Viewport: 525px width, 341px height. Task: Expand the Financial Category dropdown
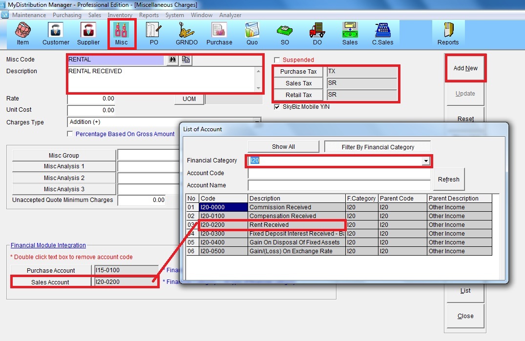pos(426,161)
